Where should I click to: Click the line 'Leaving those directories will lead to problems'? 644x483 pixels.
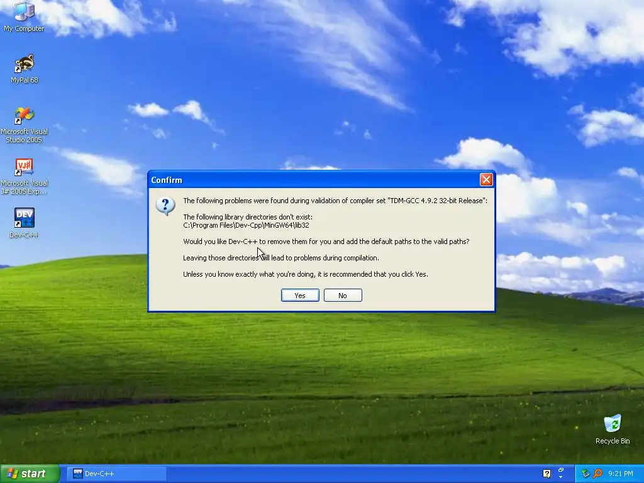[x=281, y=258]
